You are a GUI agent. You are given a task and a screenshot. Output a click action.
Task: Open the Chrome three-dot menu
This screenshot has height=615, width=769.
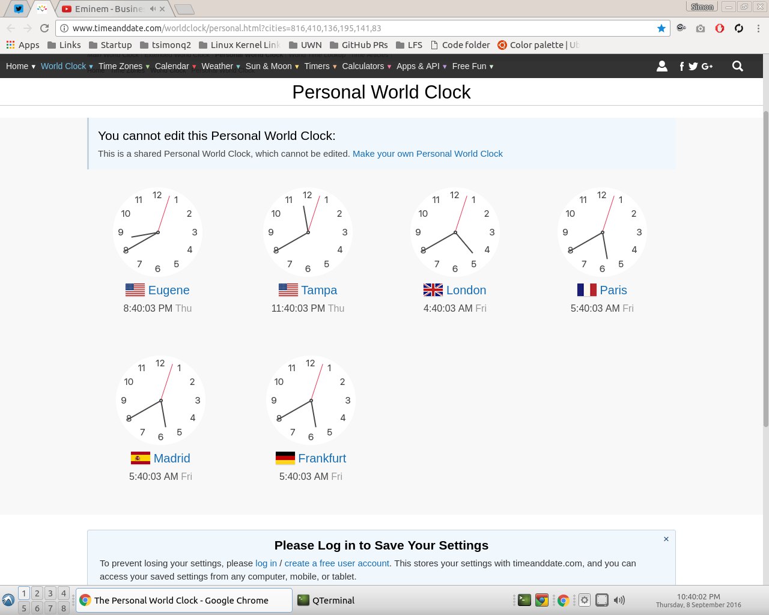point(758,28)
